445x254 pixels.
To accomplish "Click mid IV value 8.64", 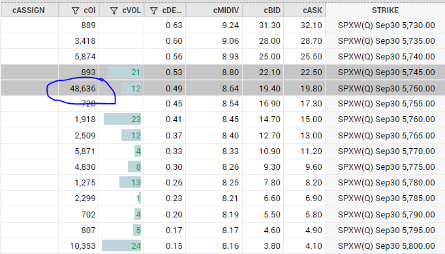I will click(230, 89).
